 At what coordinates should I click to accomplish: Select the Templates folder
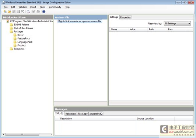[19, 49]
